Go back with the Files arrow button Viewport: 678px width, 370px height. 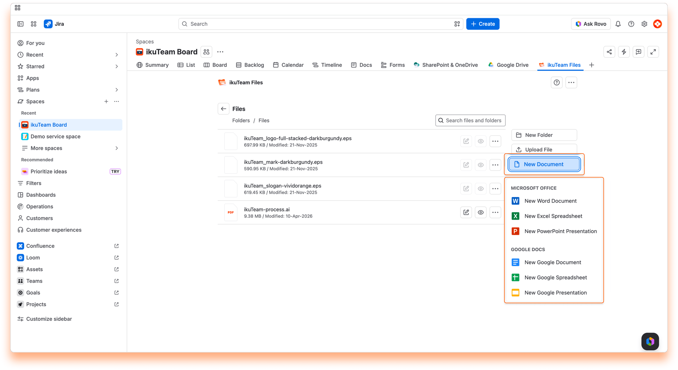[x=224, y=109]
